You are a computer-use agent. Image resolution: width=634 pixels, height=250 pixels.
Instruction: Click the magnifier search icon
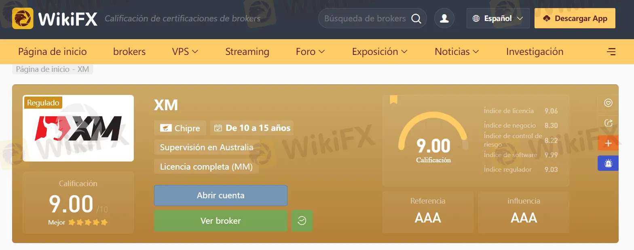[x=416, y=19]
